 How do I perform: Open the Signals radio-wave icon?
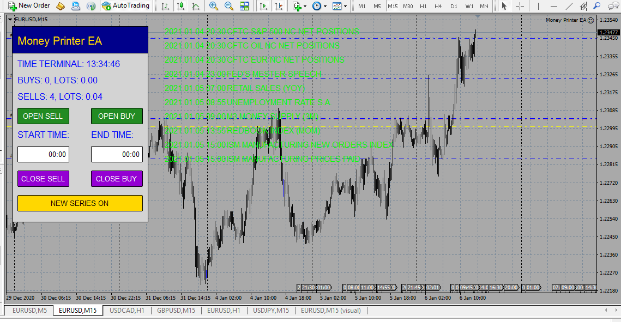91,6
